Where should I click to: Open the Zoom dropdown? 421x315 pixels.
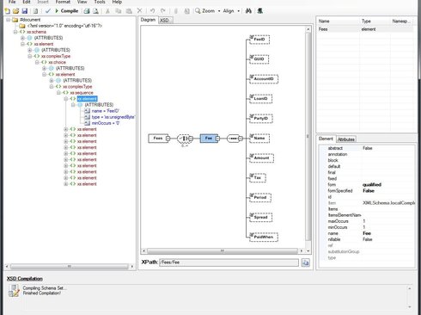[219, 11]
